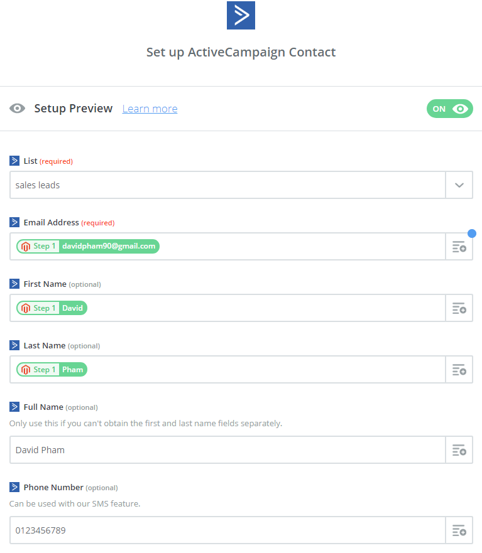
Task: Click the ActiveCampaign logo at top
Action: 241,15
